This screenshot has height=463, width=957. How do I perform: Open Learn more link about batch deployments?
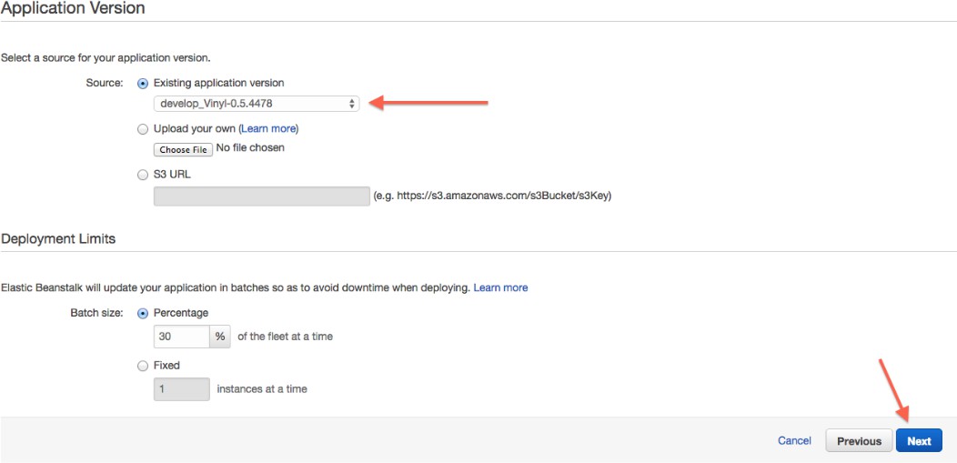coord(500,287)
